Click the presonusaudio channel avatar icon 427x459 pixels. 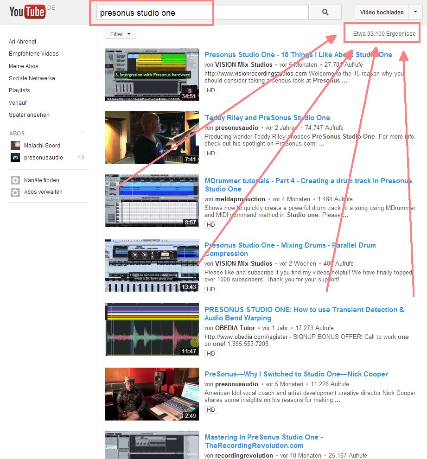[15, 158]
